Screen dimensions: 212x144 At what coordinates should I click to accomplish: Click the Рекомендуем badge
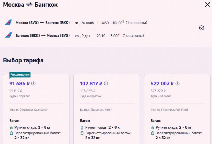(x=20, y=75)
